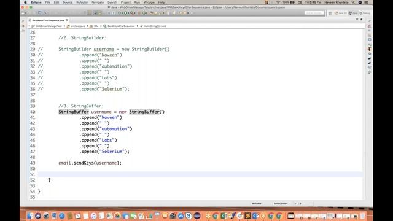
Task: Close the SendKeysCharSequence.java tab
Action: pyautogui.click(x=67, y=20)
